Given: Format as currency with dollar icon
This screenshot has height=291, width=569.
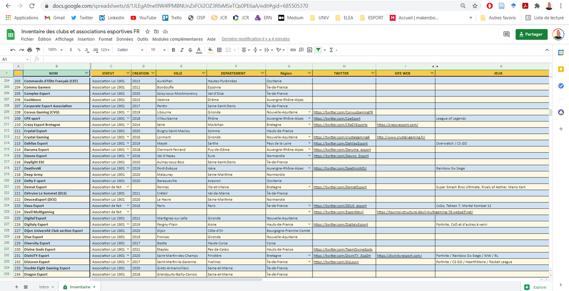Looking at the screenshot, I should click(71, 50).
